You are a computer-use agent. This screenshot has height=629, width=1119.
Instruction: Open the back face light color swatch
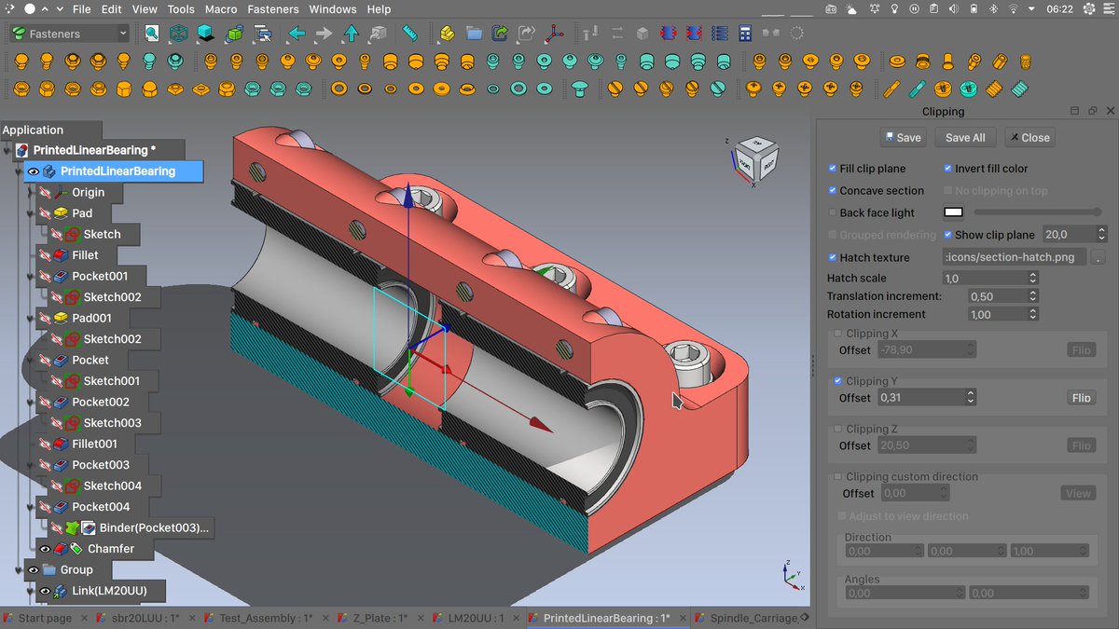tap(953, 212)
